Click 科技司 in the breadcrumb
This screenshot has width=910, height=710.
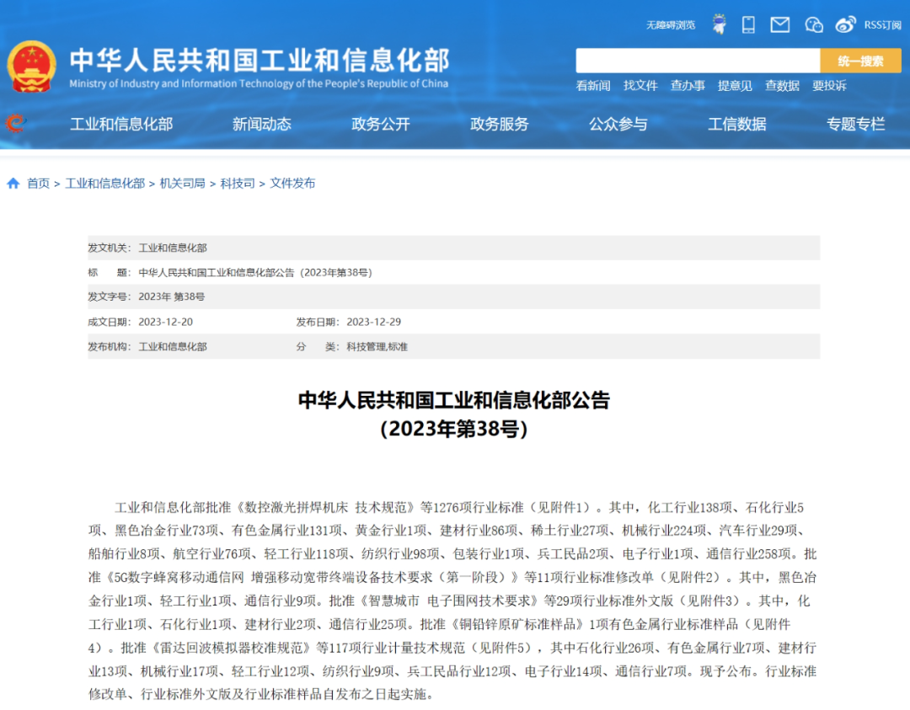click(x=238, y=184)
